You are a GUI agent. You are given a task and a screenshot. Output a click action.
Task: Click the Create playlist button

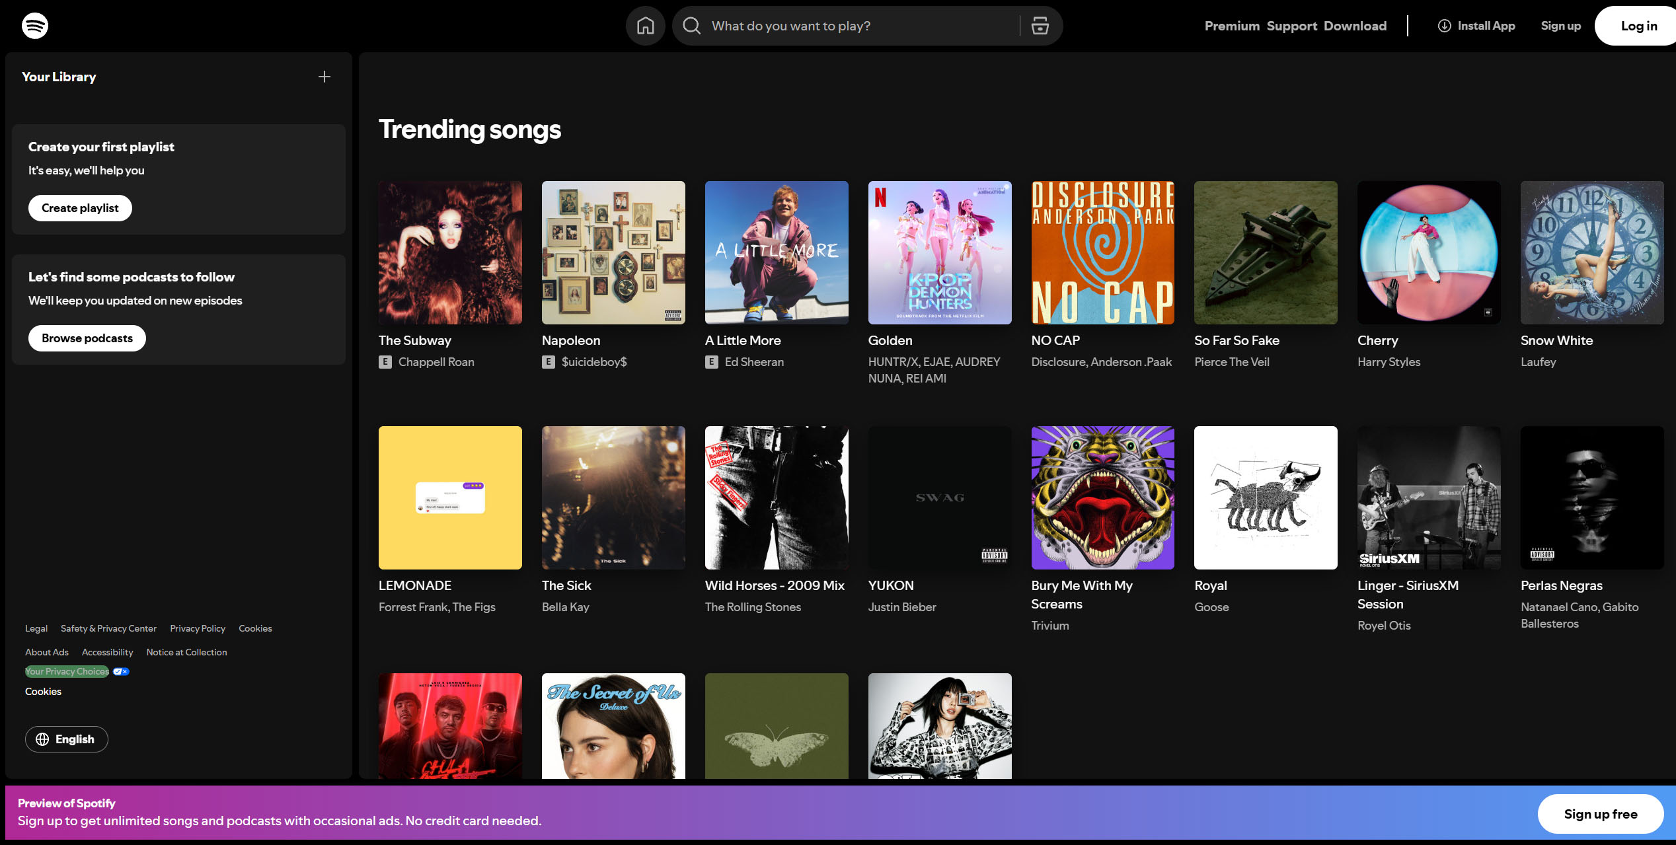click(80, 208)
